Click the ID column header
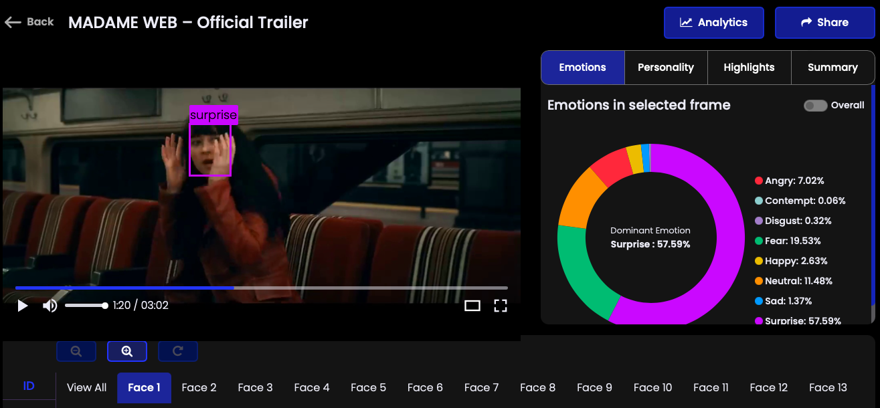 click(x=29, y=386)
